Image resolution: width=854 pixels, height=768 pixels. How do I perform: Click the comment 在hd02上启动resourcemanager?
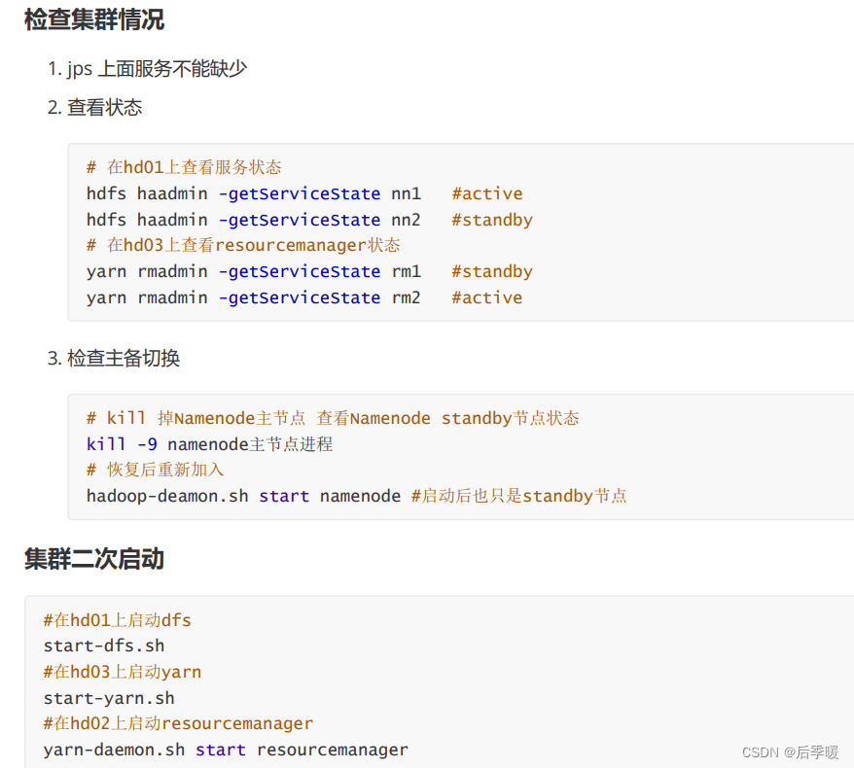click(178, 723)
